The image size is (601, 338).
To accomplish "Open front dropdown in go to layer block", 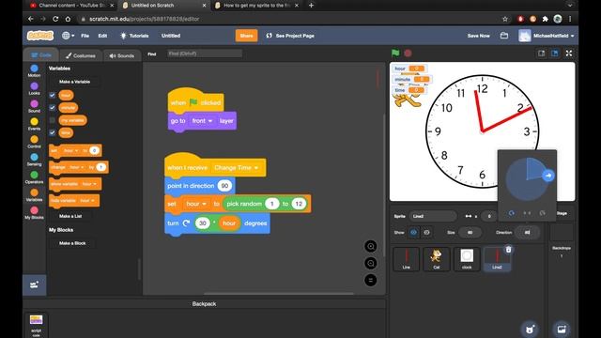I will point(203,121).
